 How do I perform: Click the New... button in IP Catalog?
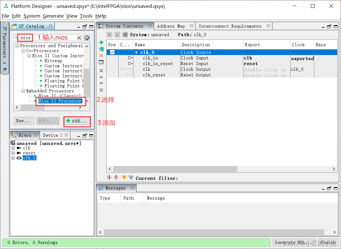pos(24,121)
